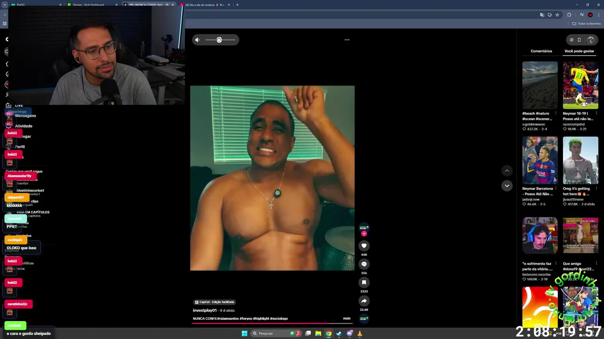This screenshot has width=604, height=339.
Task: Open options for the Neymar 18-19 card
Action: pyautogui.click(x=596, y=113)
